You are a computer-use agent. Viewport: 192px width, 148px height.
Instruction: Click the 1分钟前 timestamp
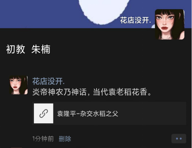[x=43, y=139]
